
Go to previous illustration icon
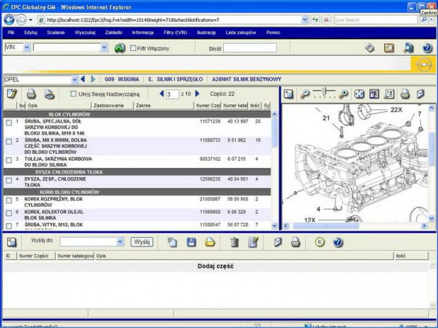374,94
